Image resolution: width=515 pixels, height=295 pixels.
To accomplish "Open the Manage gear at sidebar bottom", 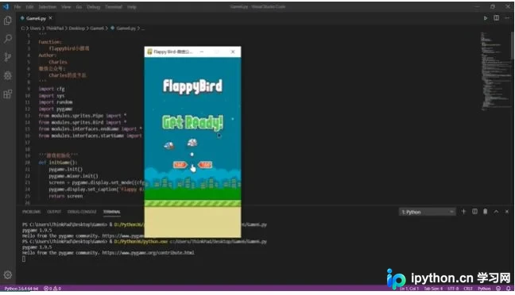I will (8, 274).
